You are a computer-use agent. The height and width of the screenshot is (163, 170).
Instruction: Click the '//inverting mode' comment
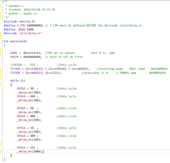(x=109, y=69)
